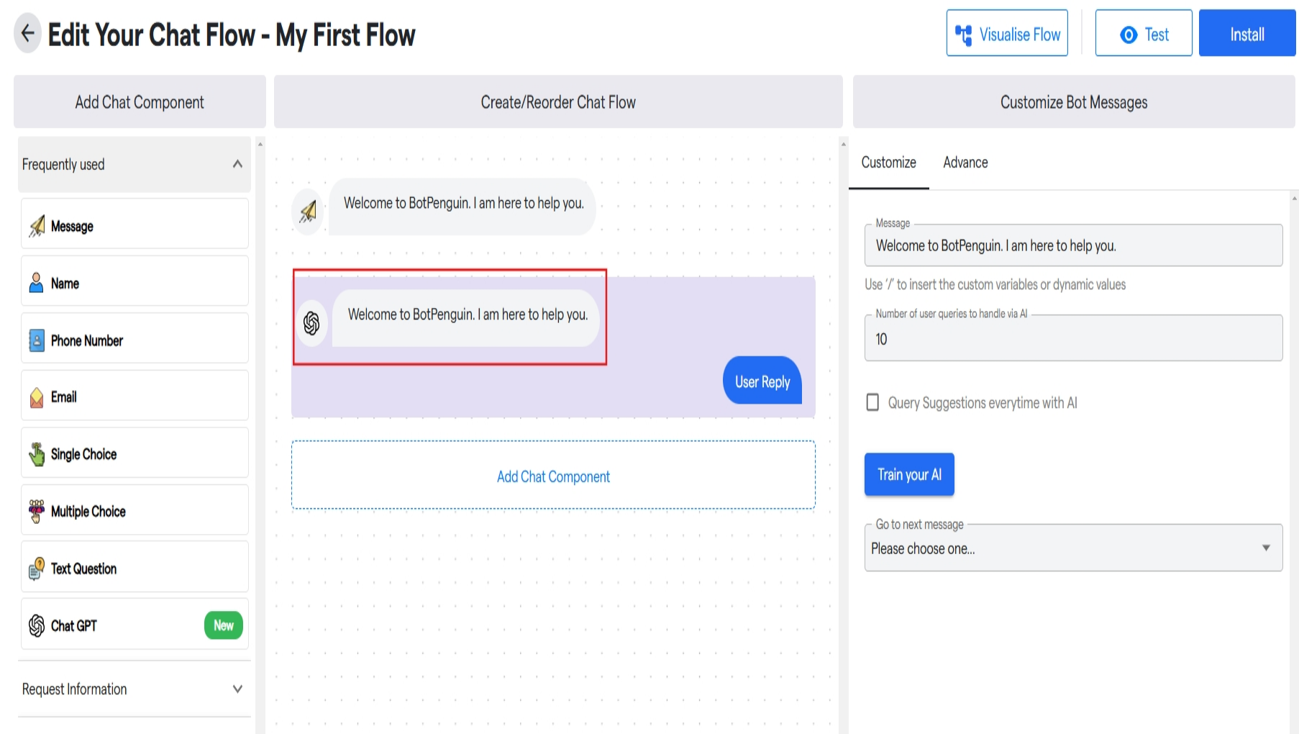Click the Edit Your Chat Flow title
This screenshot has width=1299, height=734.
tap(232, 35)
